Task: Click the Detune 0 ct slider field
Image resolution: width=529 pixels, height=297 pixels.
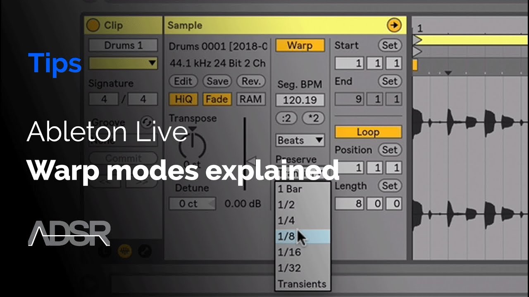Action: coord(192,204)
